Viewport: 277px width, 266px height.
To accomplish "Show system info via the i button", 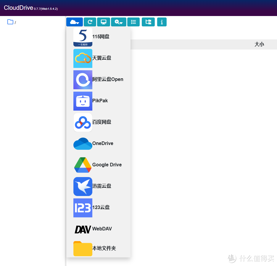I will (162, 22).
